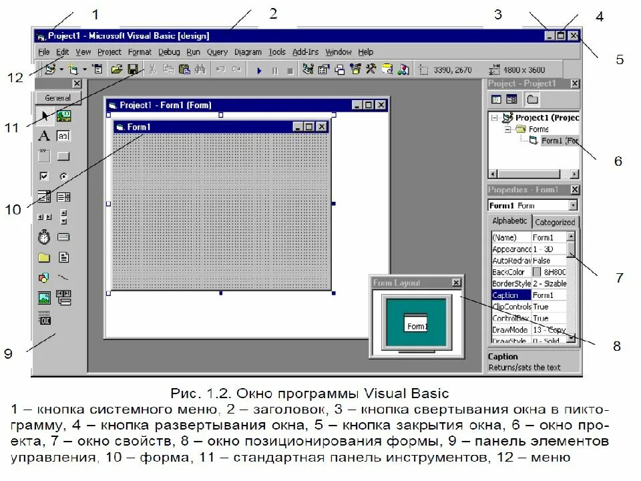641x481 pixels.
Task: Click the Add Form toolbar icon
Action: (73, 69)
